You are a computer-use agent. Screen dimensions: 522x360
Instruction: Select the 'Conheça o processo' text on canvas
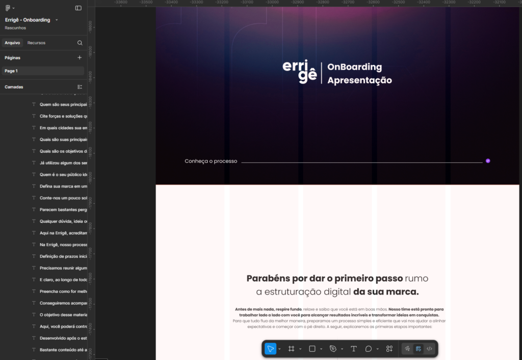(x=211, y=161)
